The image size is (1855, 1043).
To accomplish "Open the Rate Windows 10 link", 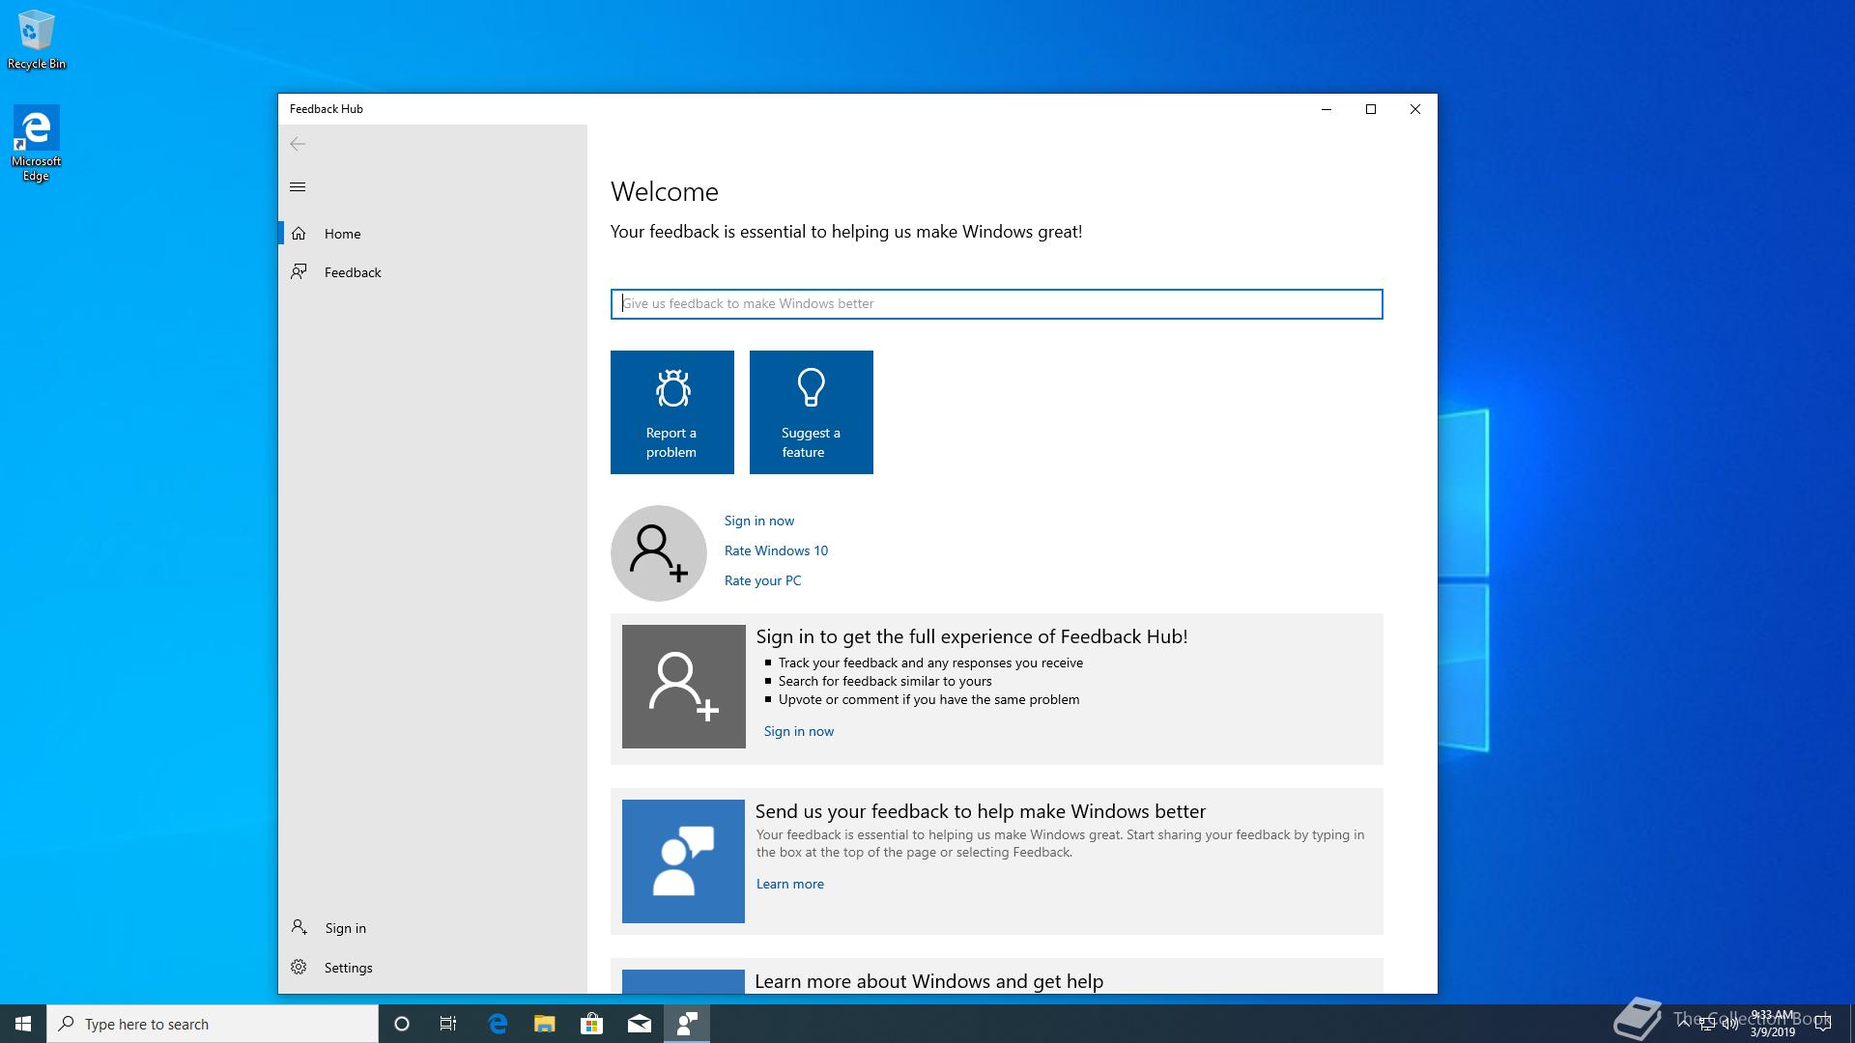I will pyautogui.click(x=776, y=550).
